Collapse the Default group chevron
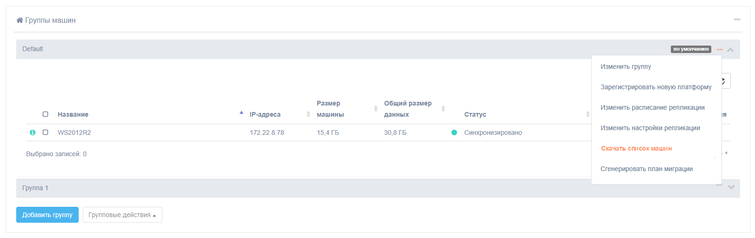The width and height of the screenshot is (755, 238). [730, 50]
